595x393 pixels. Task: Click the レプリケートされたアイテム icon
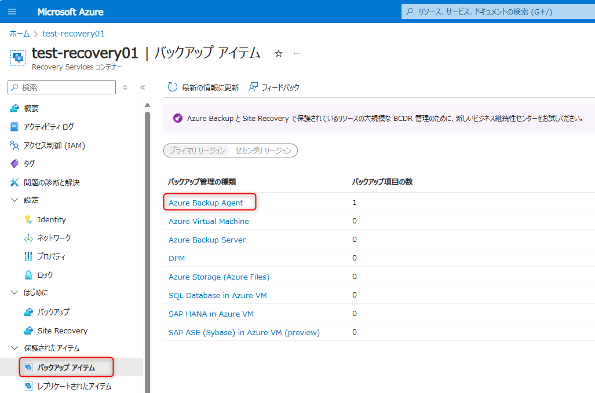click(x=28, y=386)
